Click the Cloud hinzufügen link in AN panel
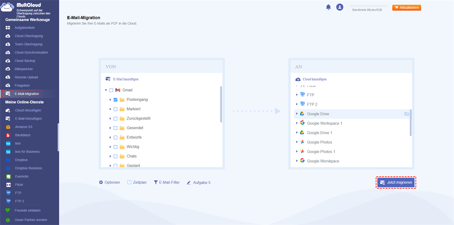 [315, 79]
